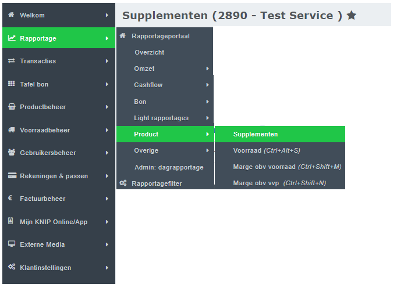Click the Voorraadbeheer truck icon
Image resolution: width=397 pixels, height=299 pixels.
point(12,130)
